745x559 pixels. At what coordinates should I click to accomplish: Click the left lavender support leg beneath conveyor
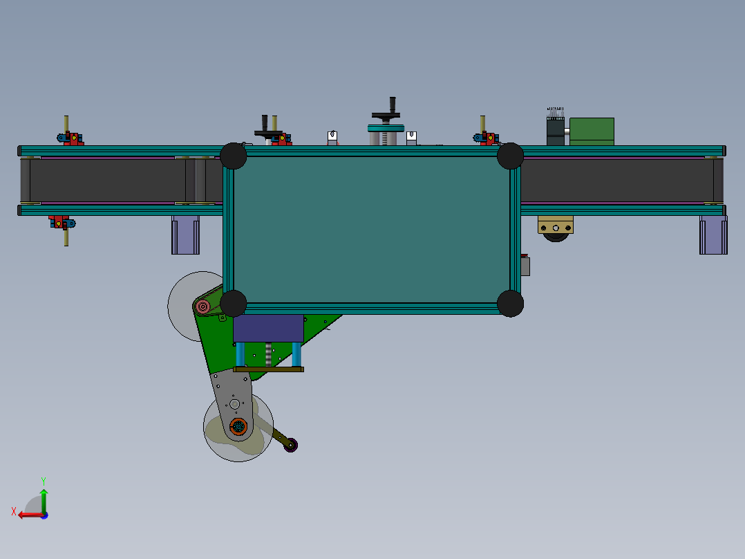coord(185,235)
